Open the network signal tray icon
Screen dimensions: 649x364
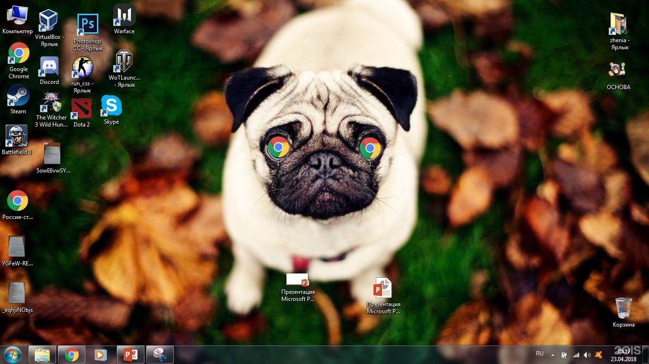pyautogui.click(x=576, y=355)
